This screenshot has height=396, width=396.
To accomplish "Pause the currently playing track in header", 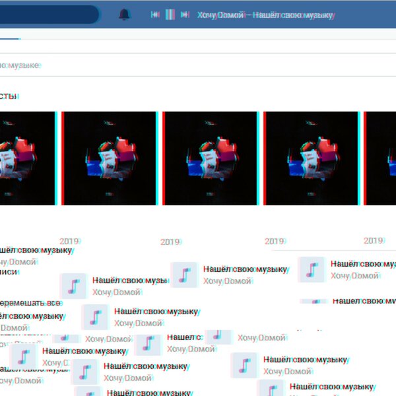I will [170, 15].
